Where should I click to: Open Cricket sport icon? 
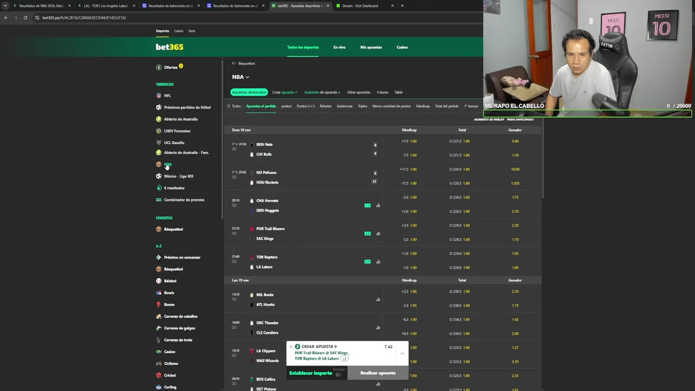pos(159,375)
